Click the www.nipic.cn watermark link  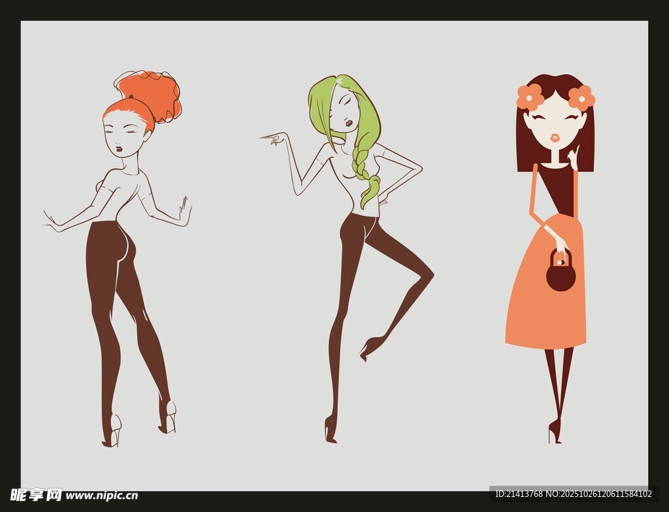pyautogui.click(x=101, y=495)
